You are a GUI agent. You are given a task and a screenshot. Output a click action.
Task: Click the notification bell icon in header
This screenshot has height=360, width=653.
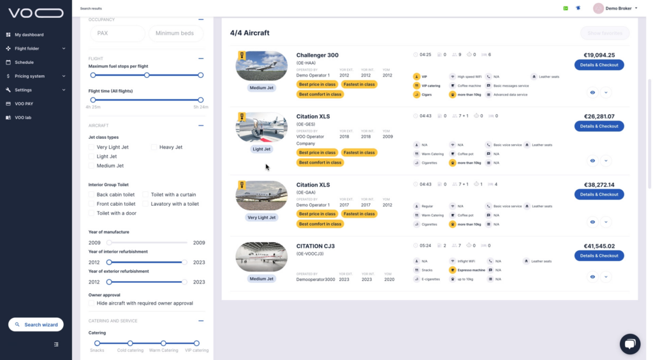tap(578, 8)
